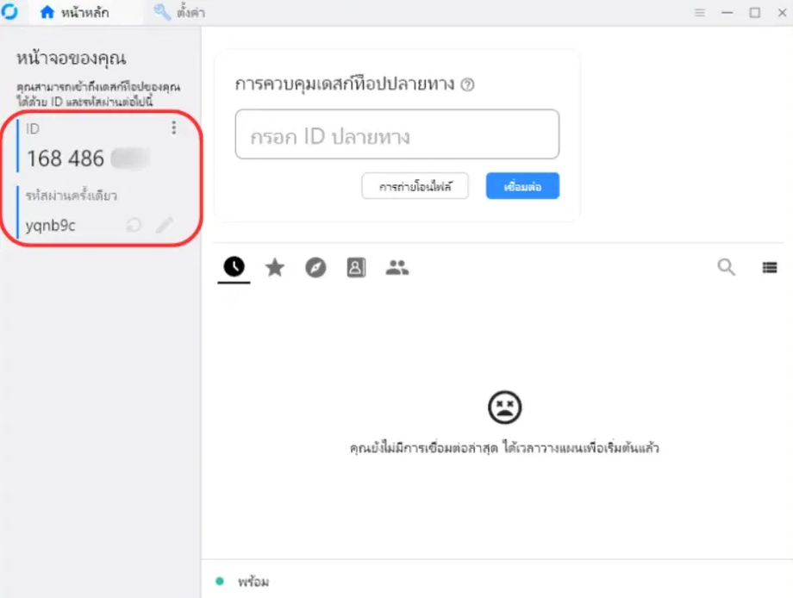
Task: Click the help question mark icon
Action: (x=468, y=84)
